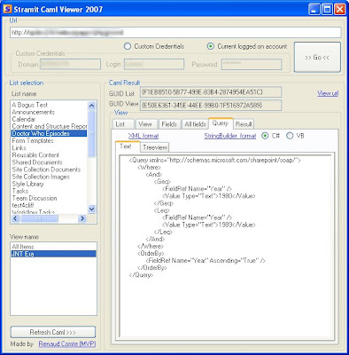Switch to the List tab
Screen dimensions: 349x355
point(123,124)
